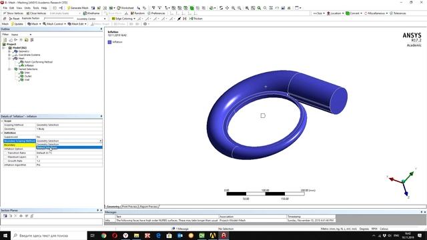Adjust the Explode Factor slider
The image size is (427, 240).
tap(59, 19)
